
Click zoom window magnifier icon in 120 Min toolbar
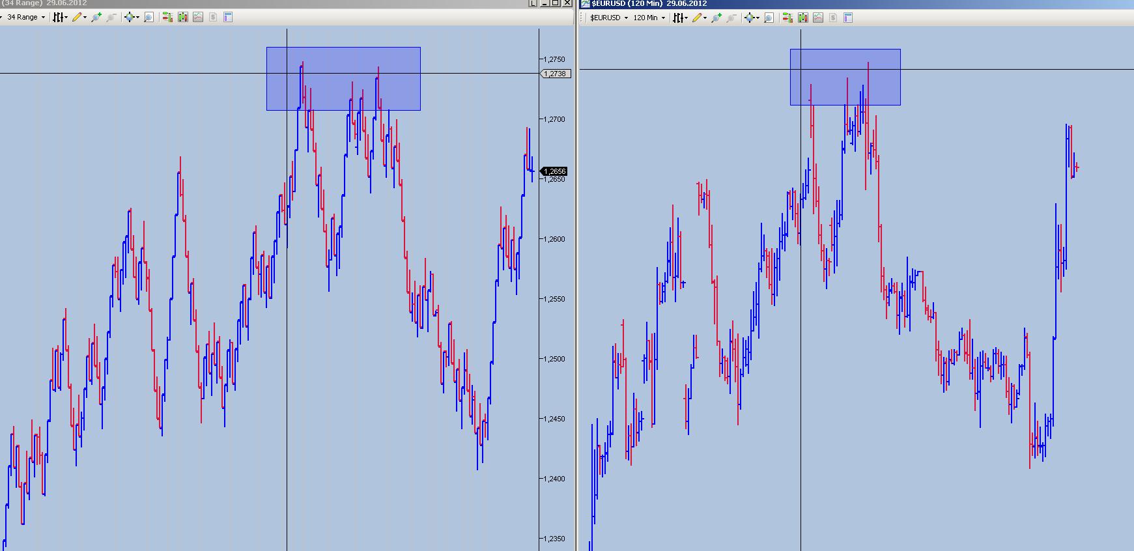(769, 18)
